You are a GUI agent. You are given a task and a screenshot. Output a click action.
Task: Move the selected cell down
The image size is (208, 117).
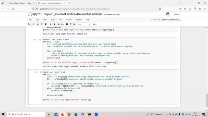(x=55, y=24)
